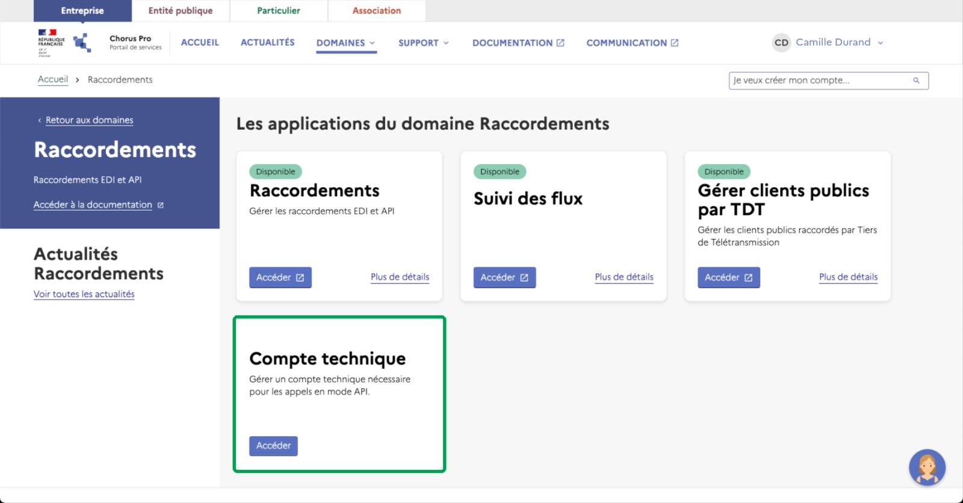Click the République Française emblem

pyautogui.click(x=51, y=43)
